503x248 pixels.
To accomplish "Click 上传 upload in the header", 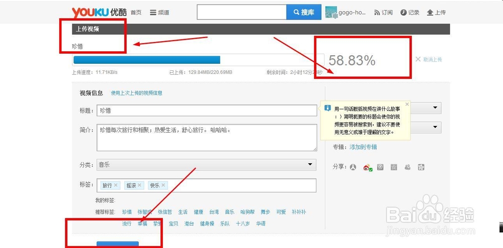I will [436, 13].
